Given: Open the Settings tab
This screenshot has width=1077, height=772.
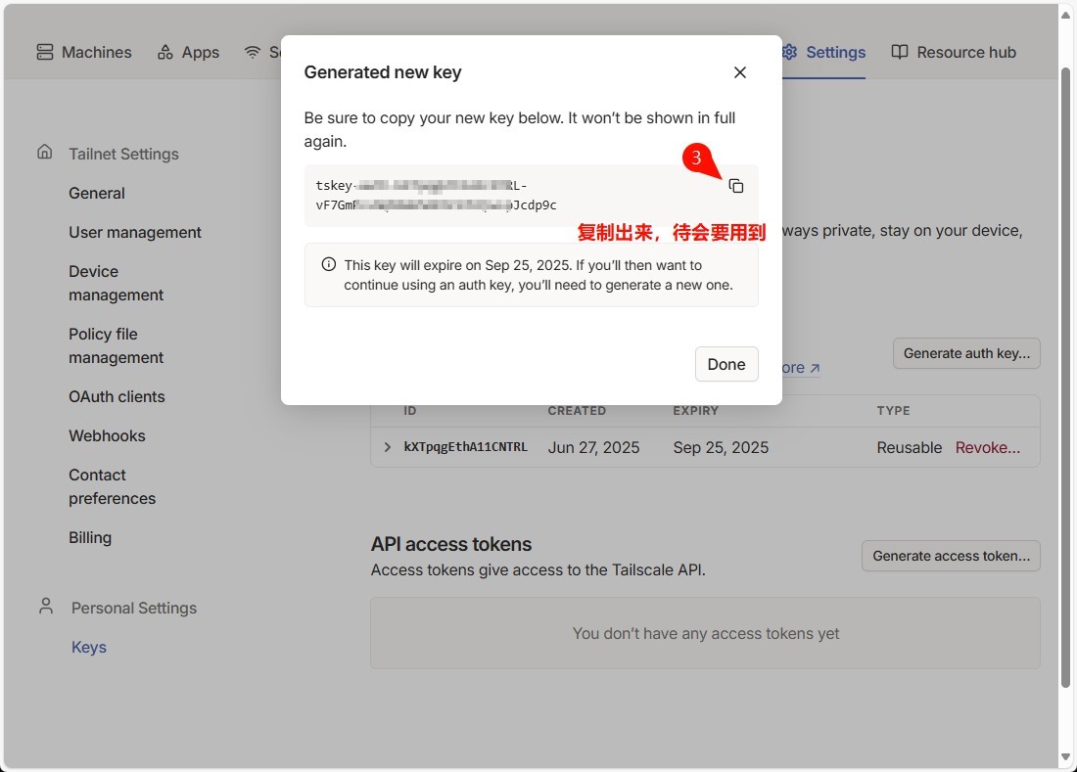Looking at the screenshot, I should (823, 52).
